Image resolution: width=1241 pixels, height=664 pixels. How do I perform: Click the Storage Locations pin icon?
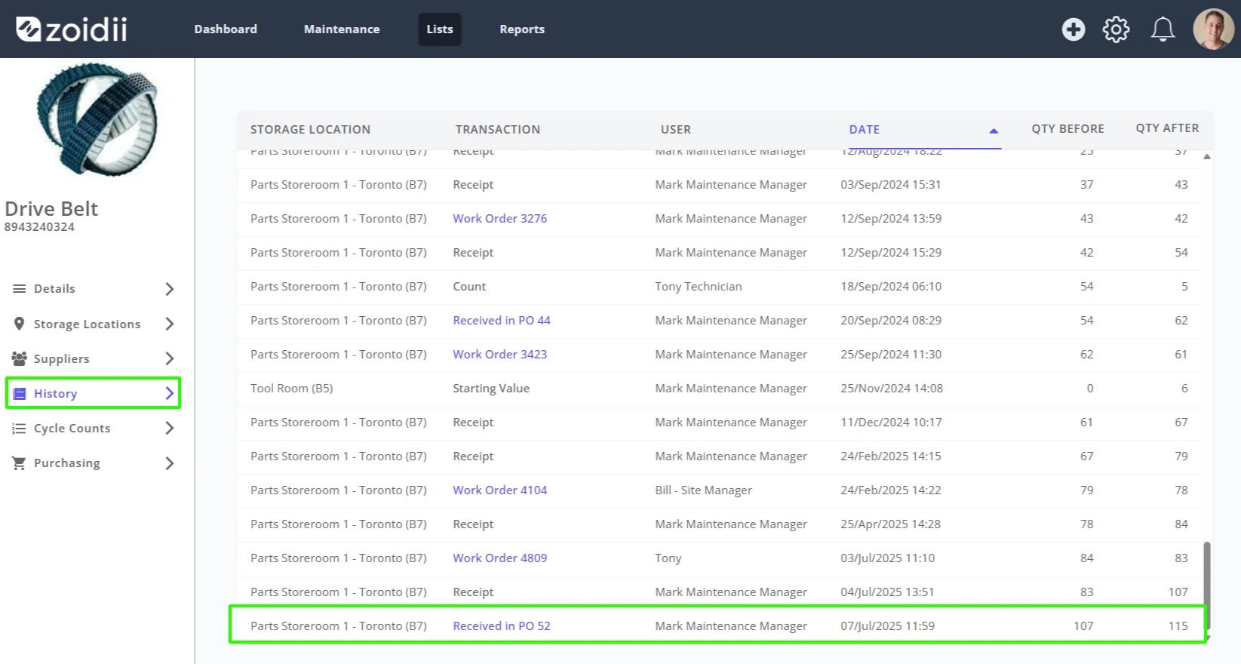click(19, 324)
